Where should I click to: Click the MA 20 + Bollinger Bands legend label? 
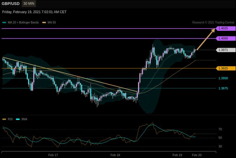pyautogui.click(x=23, y=22)
